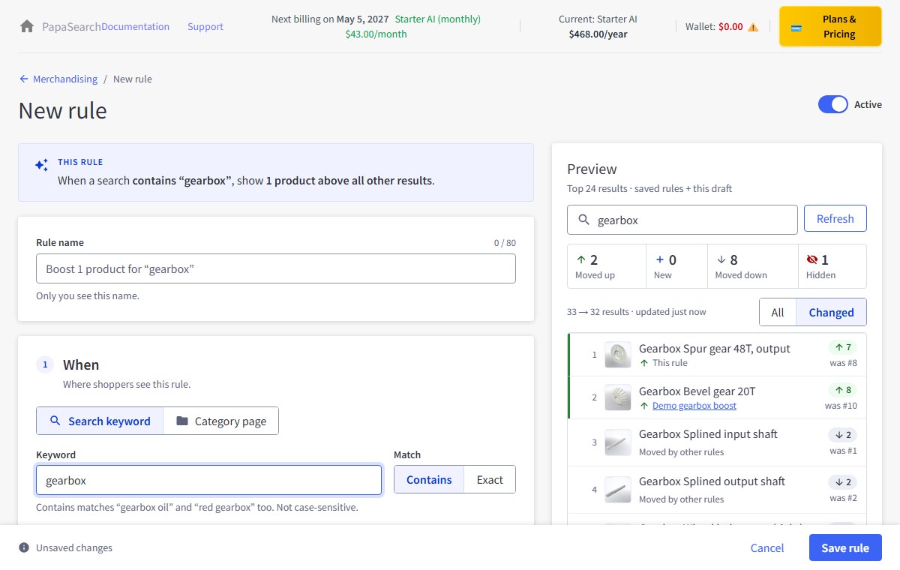
Task: Show only Changed preview results
Action: pyautogui.click(x=831, y=312)
